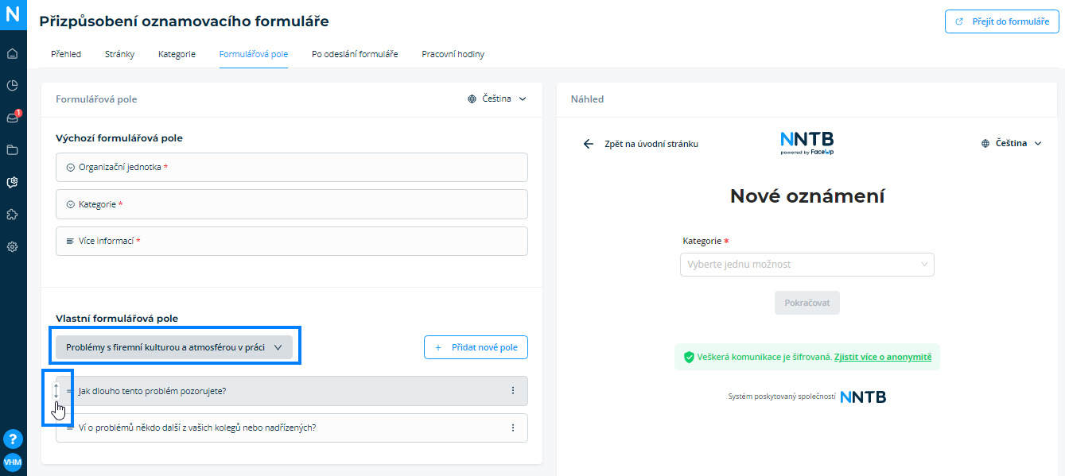The width and height of the screenshot is (1065, 476).
Task: Open three-dot menu for 'Jak dlouho' field
Action: click(512, 391)
